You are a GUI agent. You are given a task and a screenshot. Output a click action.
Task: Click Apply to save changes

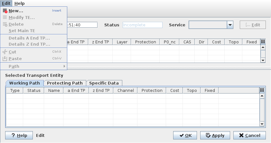pyautogui.click(x=215, y=135)
